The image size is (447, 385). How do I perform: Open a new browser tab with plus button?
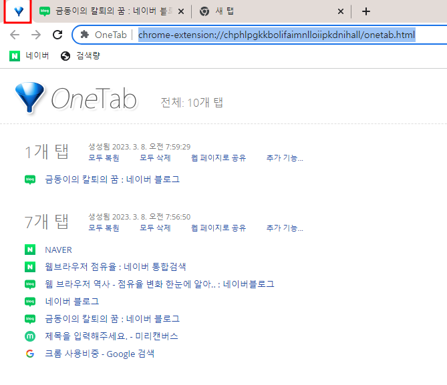click(365, 11)
